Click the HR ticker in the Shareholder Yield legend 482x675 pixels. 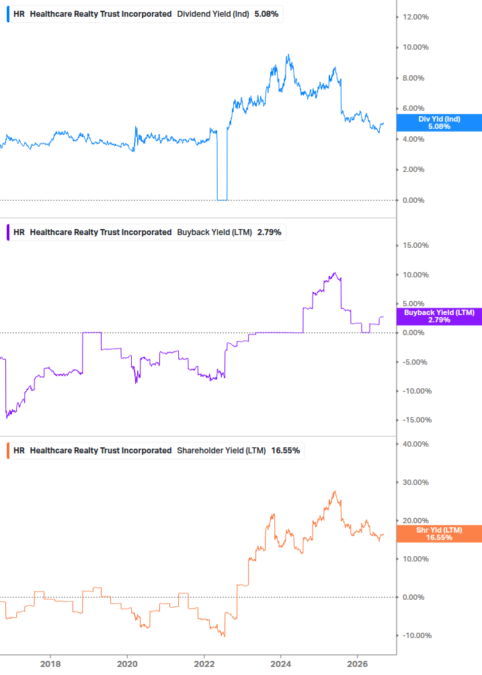19,451
